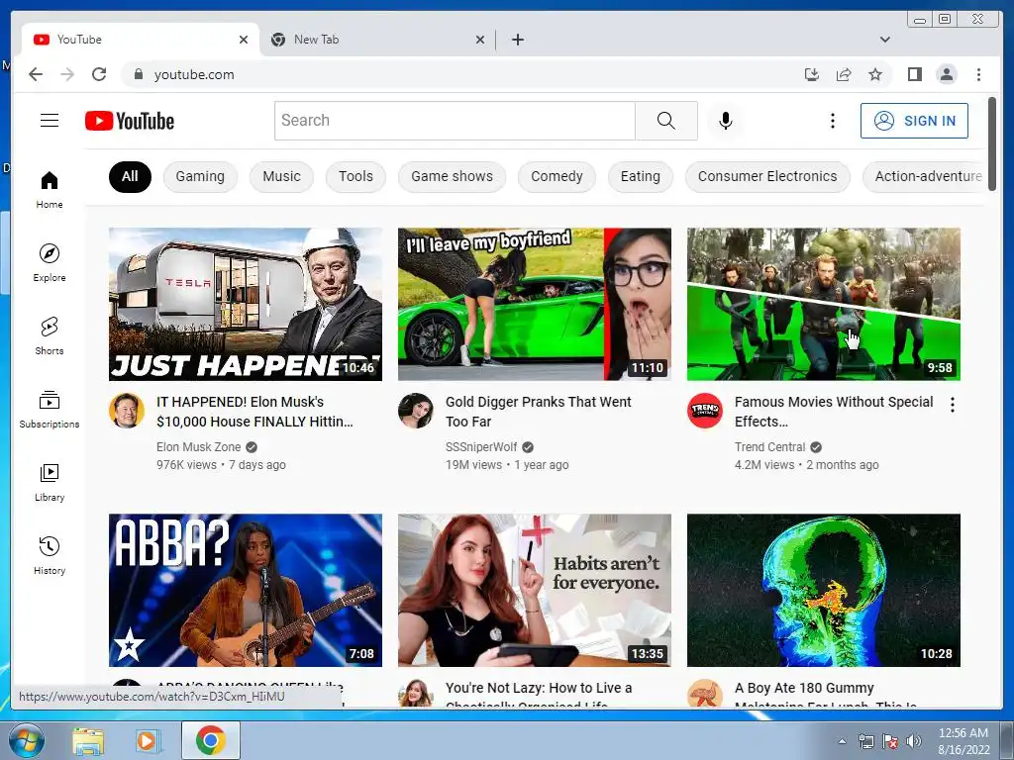Open Shorts in sidebar
The height and width of the screenshot is (760, 1014).
50,336
